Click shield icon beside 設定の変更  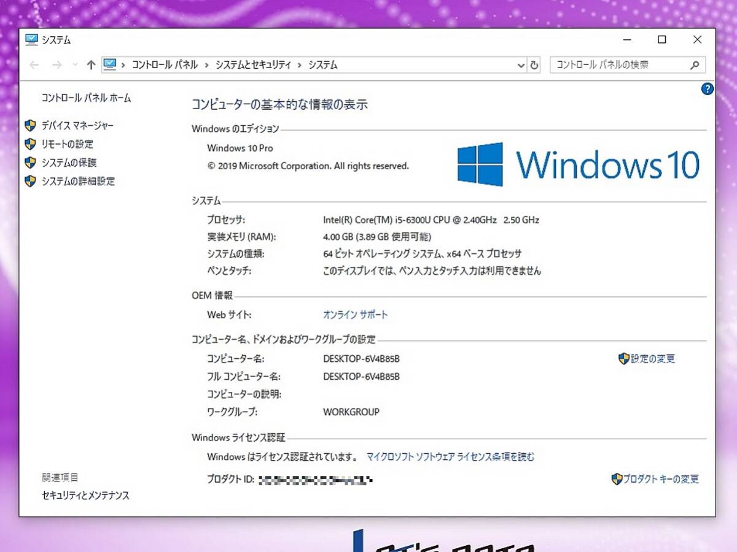click(x=624, y=359)
